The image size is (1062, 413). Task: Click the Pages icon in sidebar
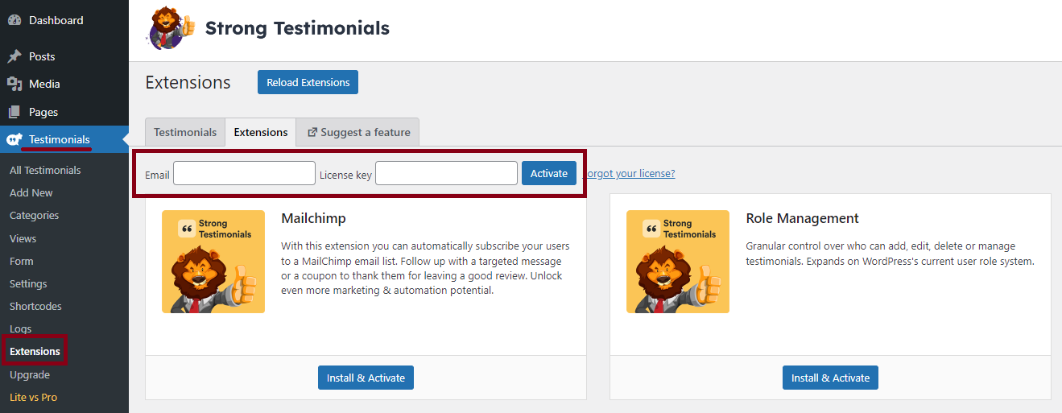point(14,112)
